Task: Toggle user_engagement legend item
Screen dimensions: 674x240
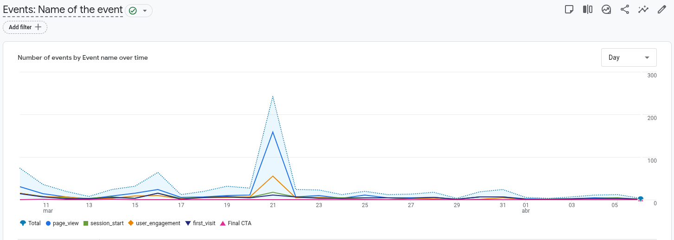Action: click(154, 223)
